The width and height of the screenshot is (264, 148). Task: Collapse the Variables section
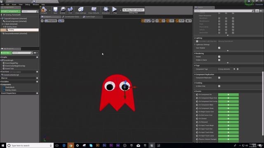[x=1, y=82]
